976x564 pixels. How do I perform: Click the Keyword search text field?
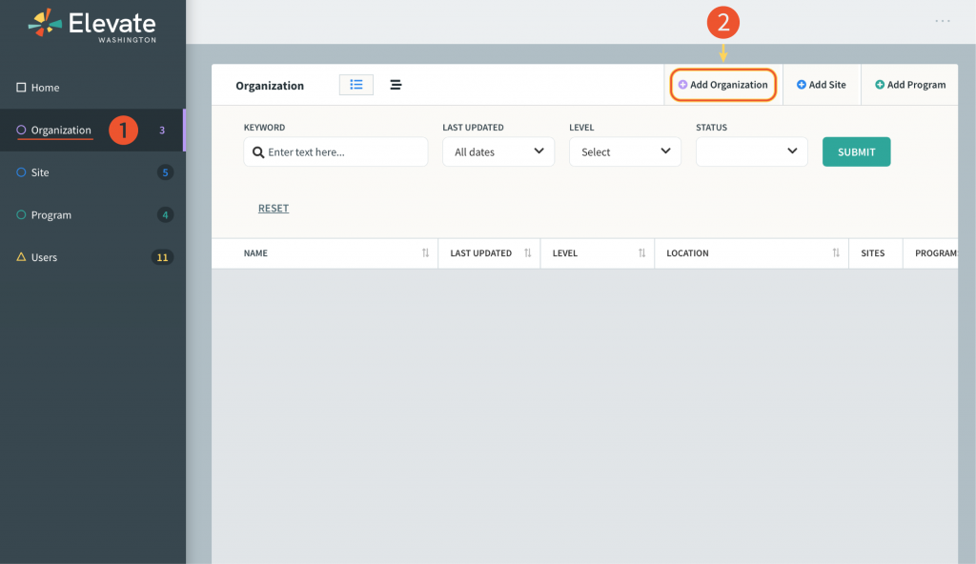[335, 151]
